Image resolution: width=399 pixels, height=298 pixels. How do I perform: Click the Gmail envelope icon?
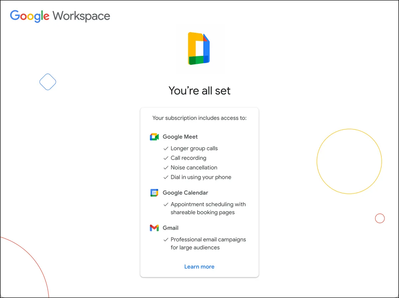[154, 228]
